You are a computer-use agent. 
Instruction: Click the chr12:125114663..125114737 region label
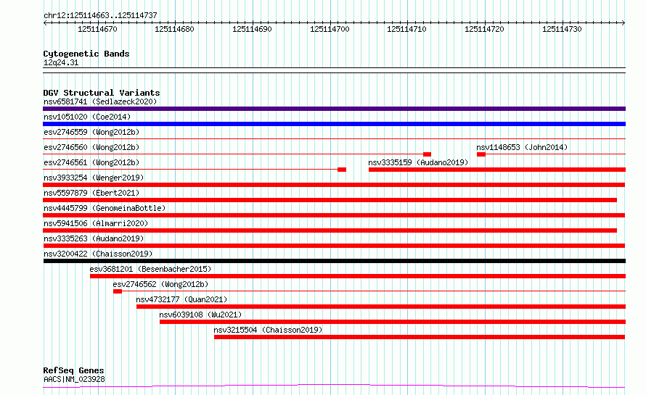100,15
